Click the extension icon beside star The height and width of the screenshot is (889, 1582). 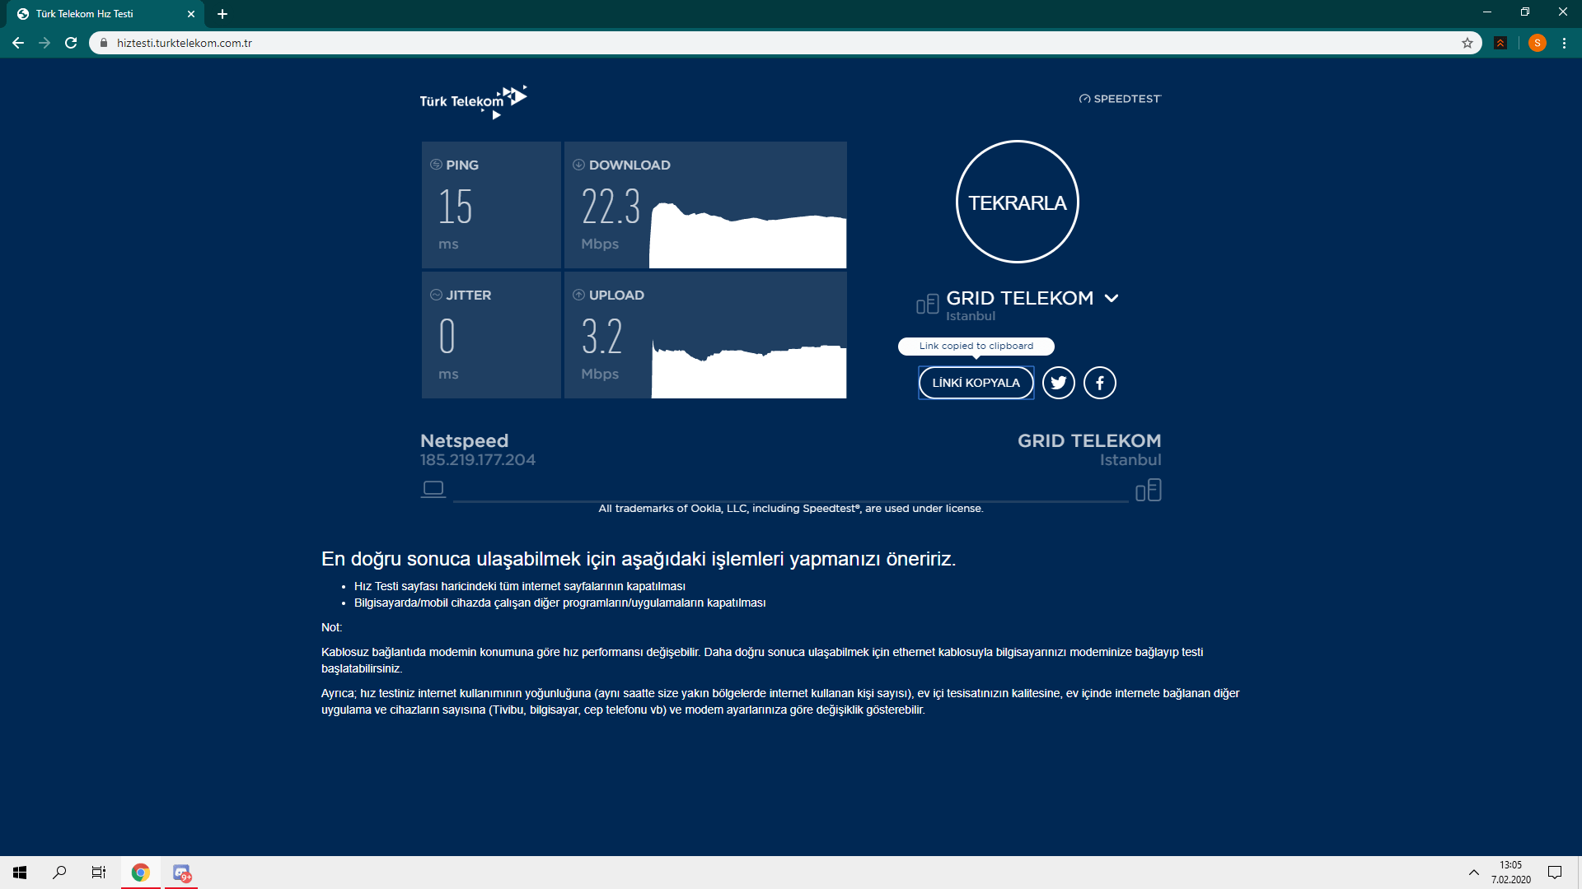coord(1500,43)
